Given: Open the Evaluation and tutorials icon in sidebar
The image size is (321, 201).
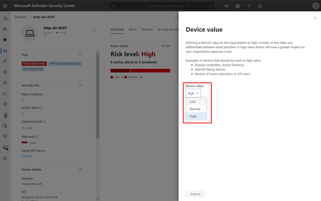Looking at the screenshot, I should pos(5,83).
